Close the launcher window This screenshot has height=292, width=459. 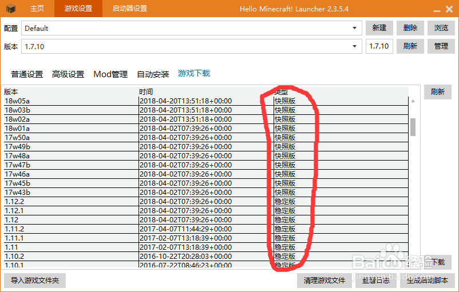(x=449, y=9)
